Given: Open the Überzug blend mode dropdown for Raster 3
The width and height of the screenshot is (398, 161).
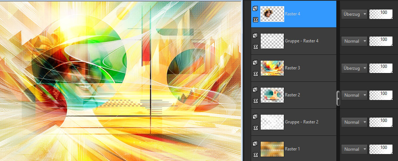Looking at the screenshot, I should tap(354, 68).
